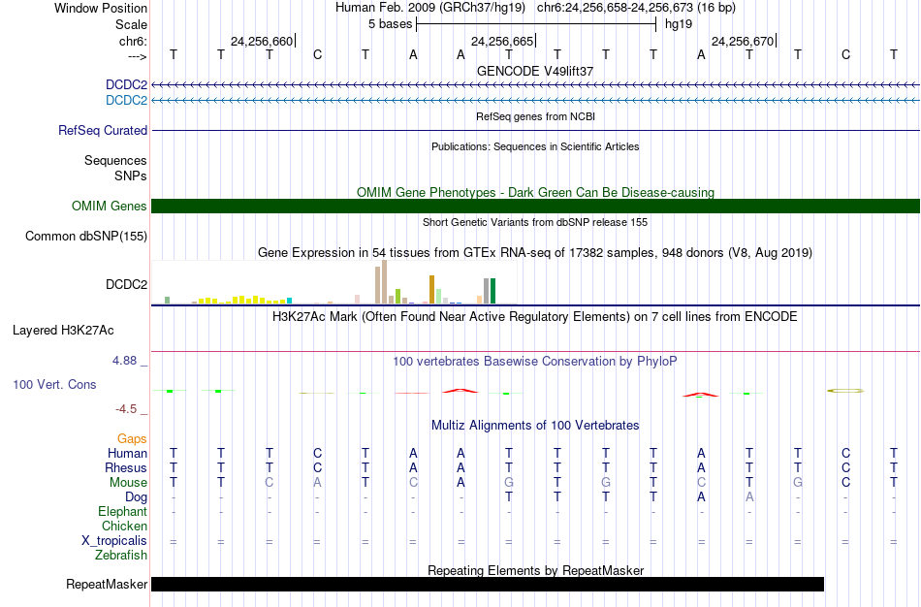
Task: Click the light blue DCDC2 transcript label
Action: (x=126, y=101)
